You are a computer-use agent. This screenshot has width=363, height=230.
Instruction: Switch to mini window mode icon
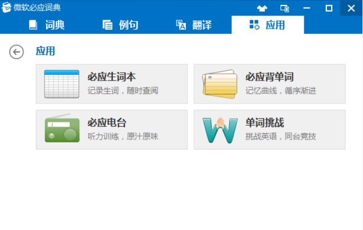[285, 9]
